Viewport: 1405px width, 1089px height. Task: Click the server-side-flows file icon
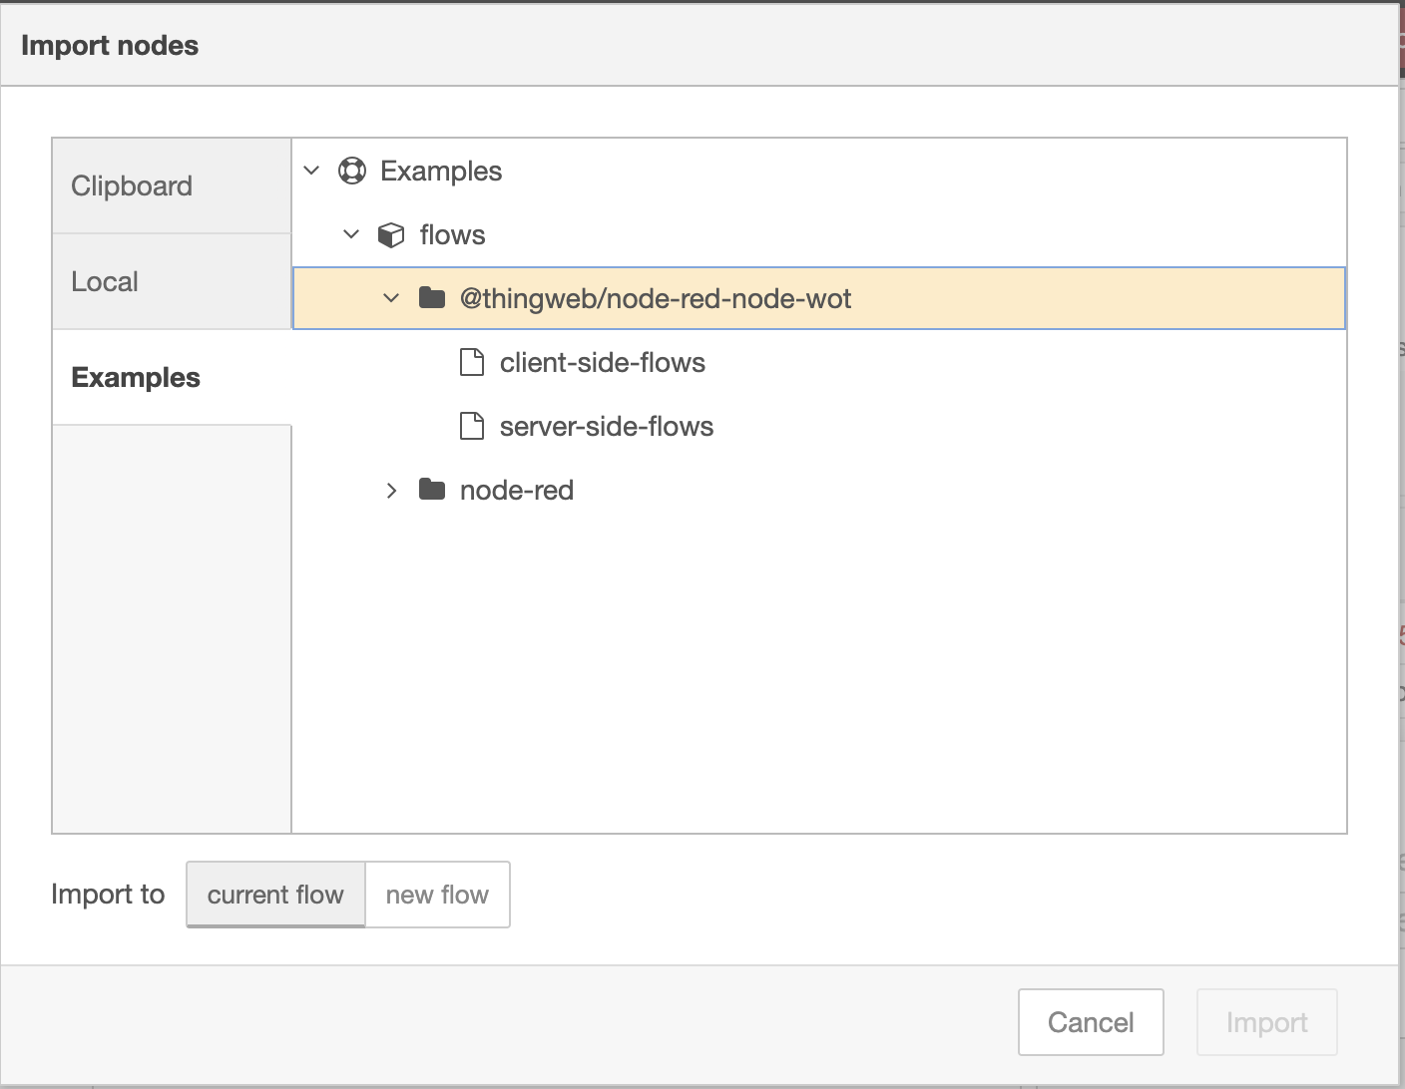472,426
